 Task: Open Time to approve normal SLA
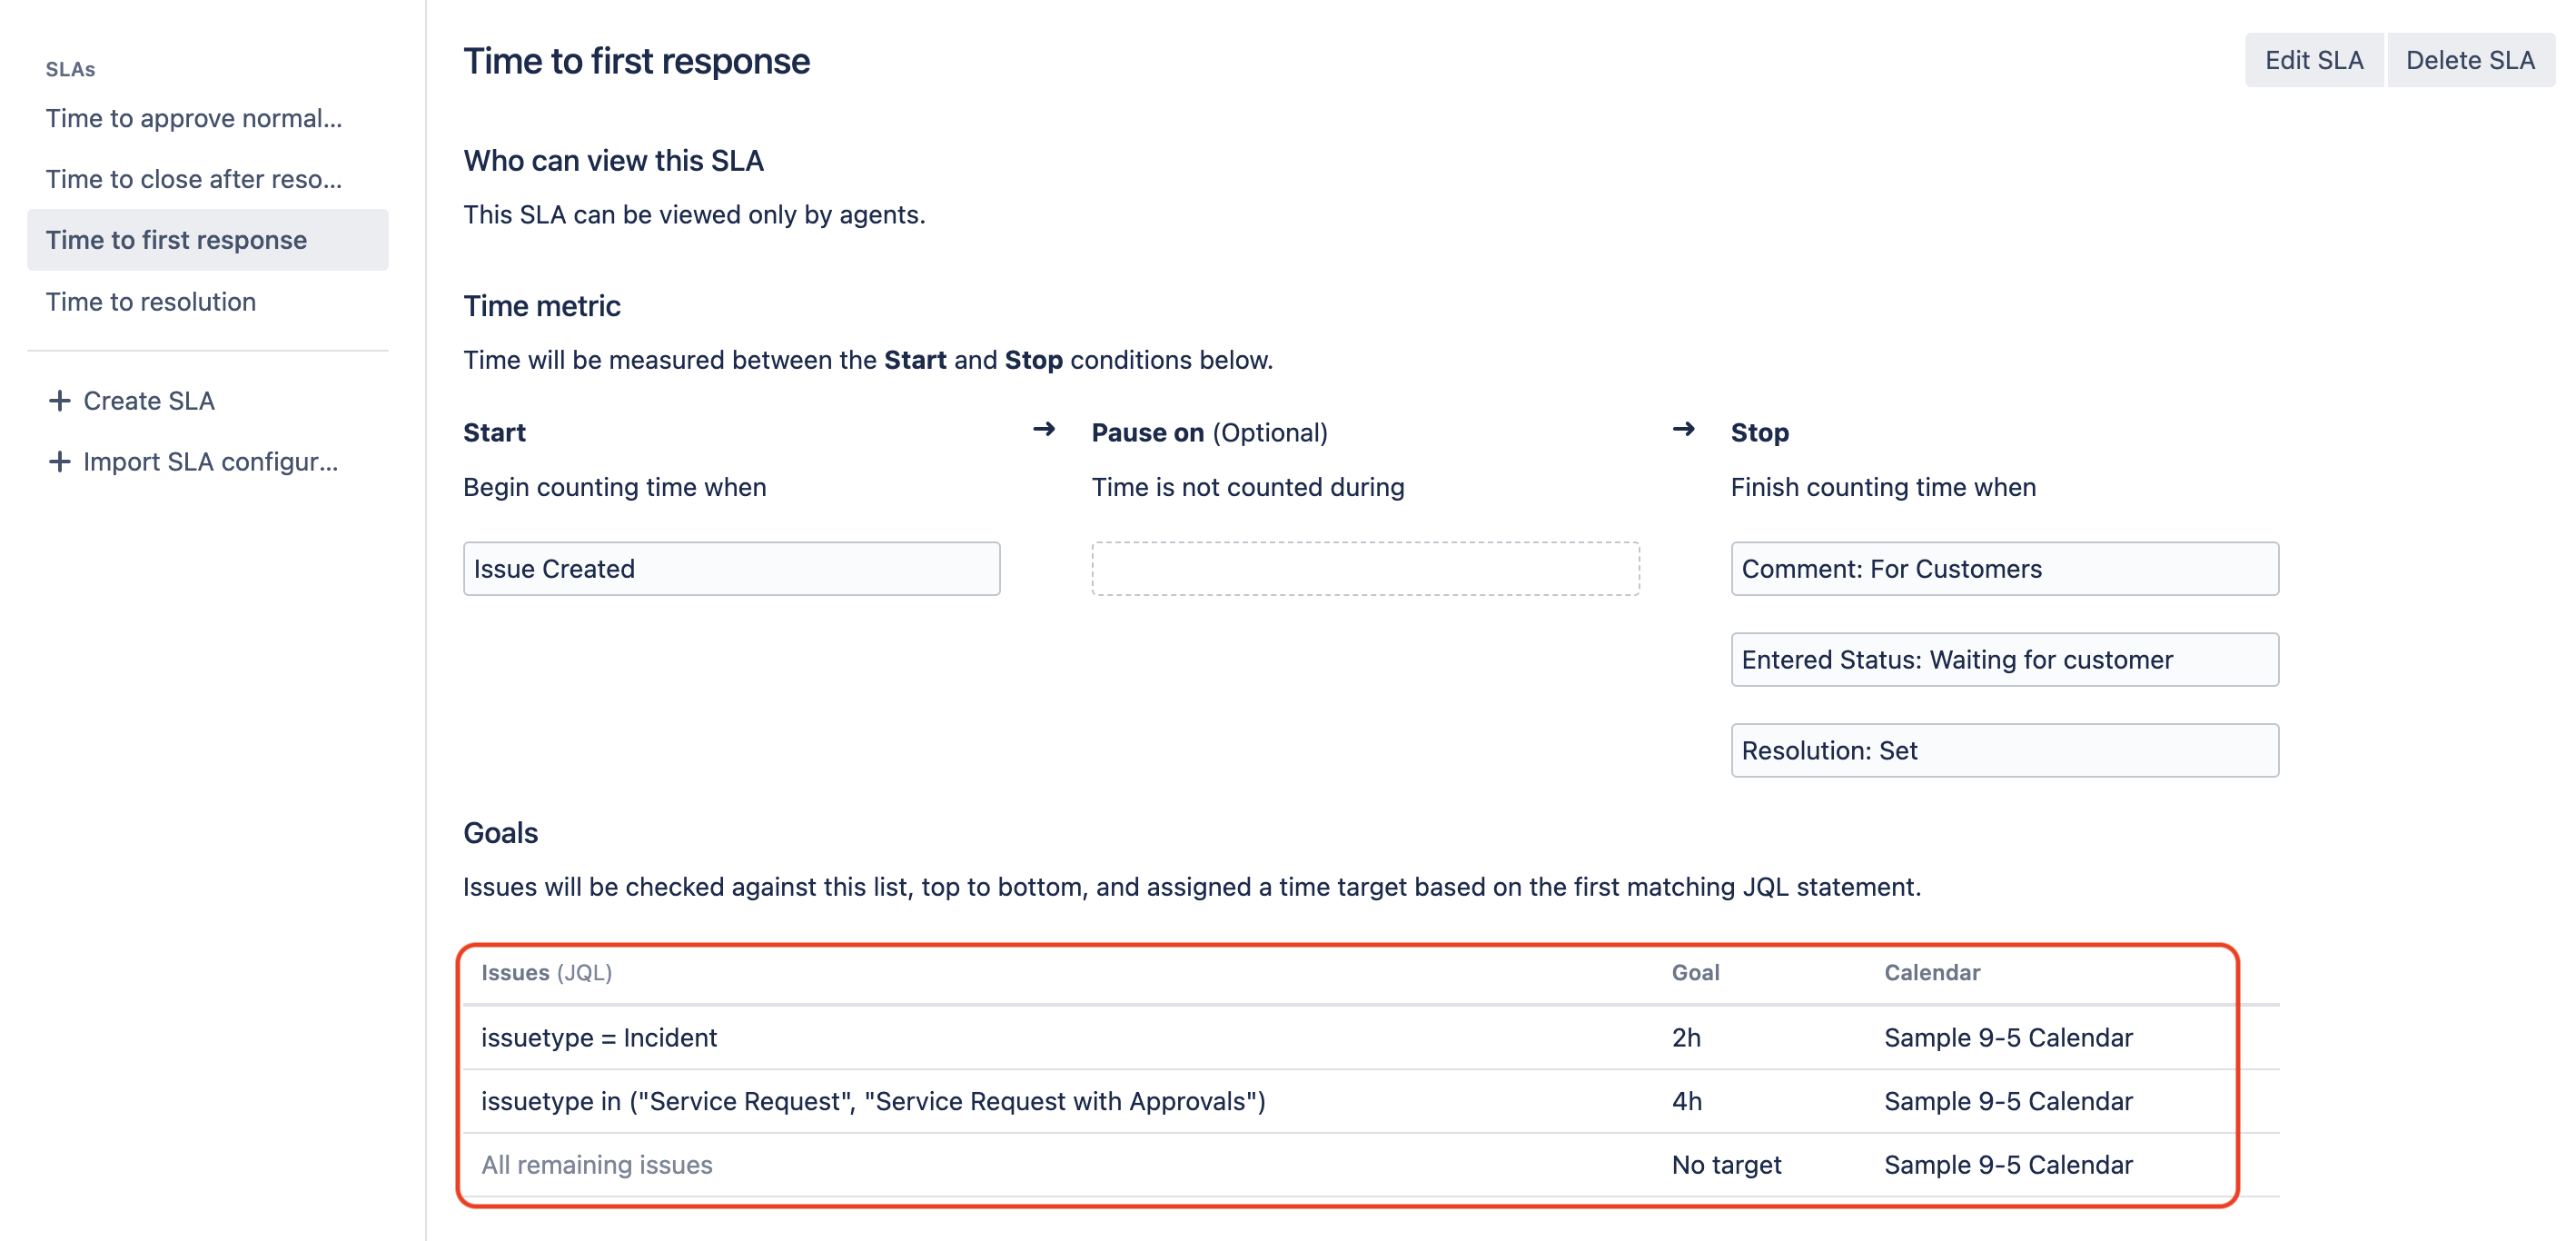[194, 118]
